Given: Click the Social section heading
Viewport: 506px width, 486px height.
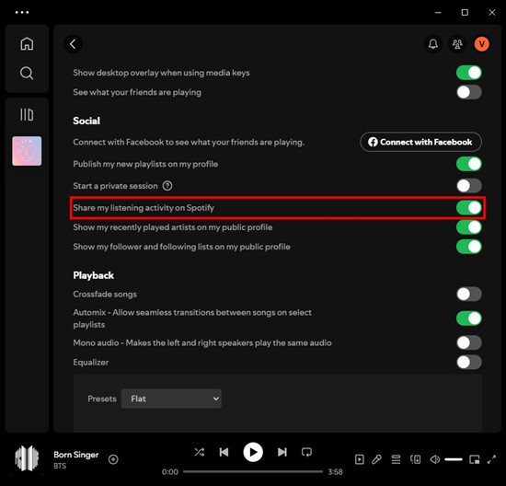Looking at the screenshot, I should pyautogui.click(x=86, y=121).
